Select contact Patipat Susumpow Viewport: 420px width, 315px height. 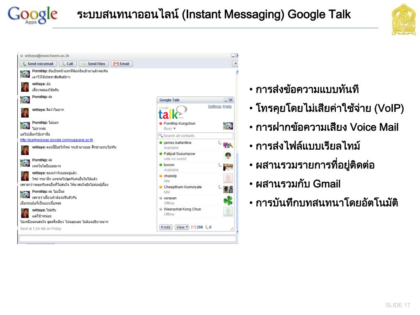pos(196,156)
